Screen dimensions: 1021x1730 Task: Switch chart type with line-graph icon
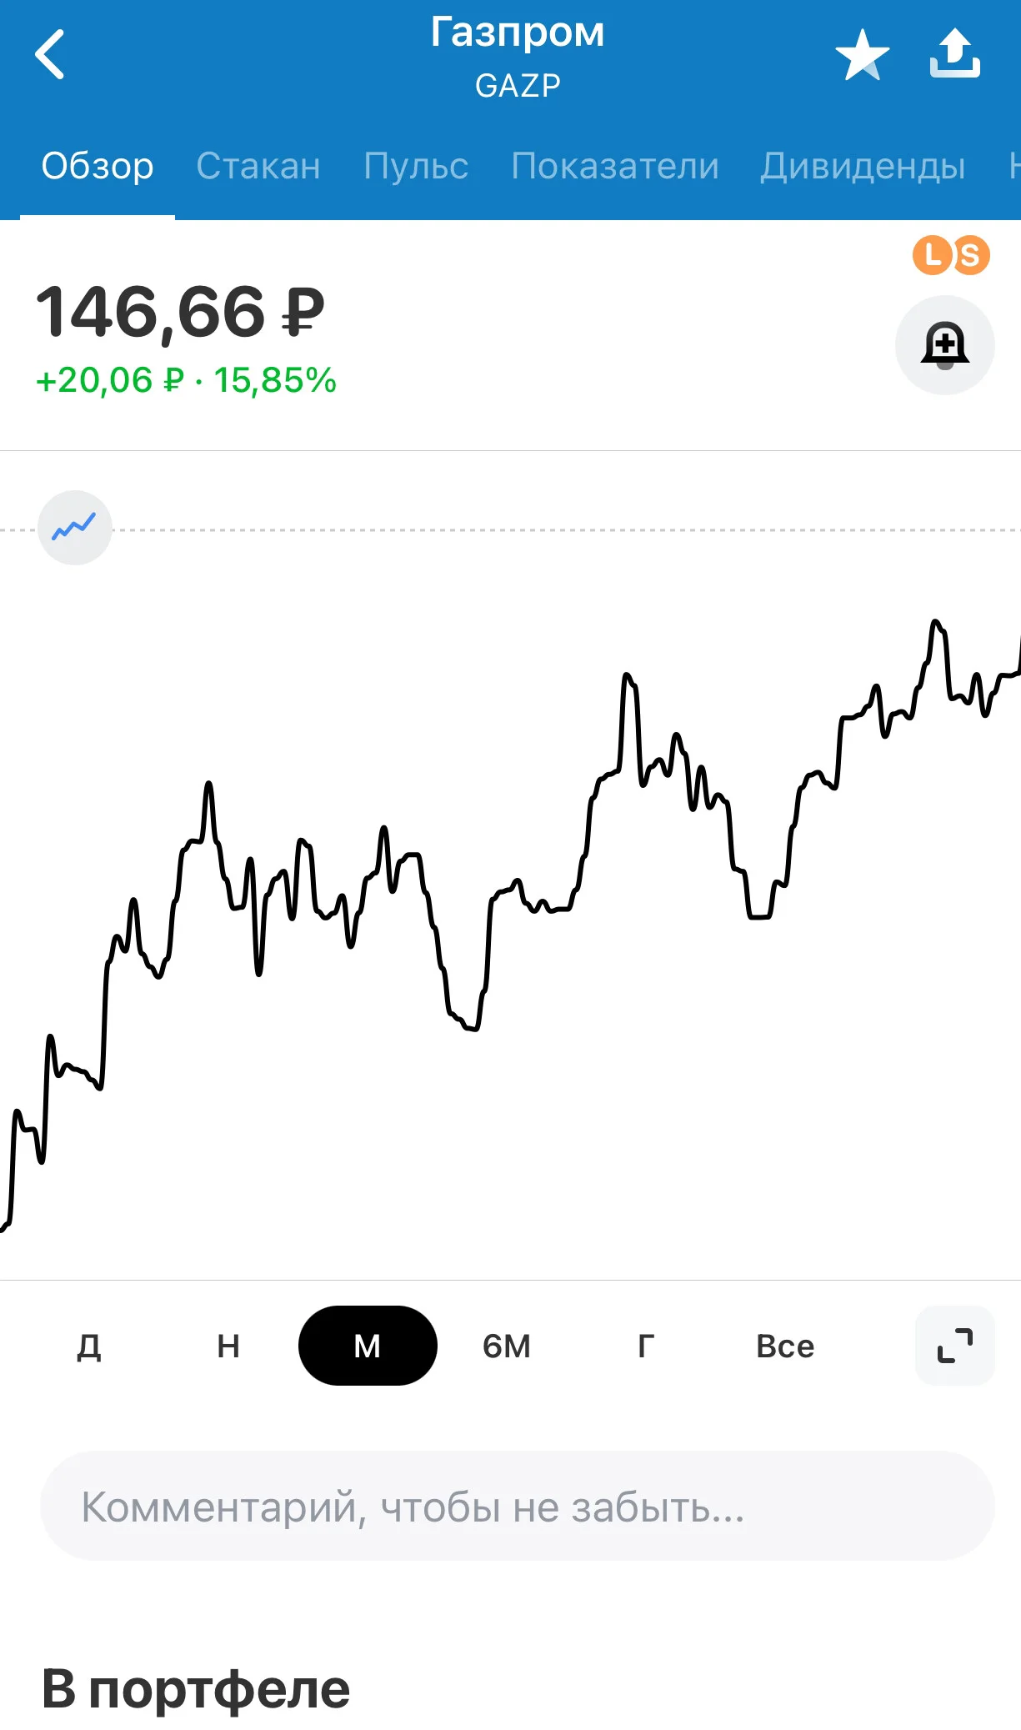click(75, 527)
